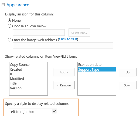Select Expiration date in related columns
The image size is (140, 117).
[97, 65]
